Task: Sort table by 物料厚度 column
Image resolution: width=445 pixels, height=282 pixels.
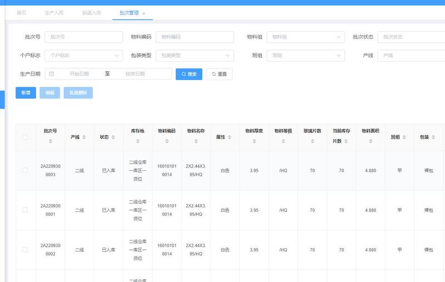Action: coord(254,141)
